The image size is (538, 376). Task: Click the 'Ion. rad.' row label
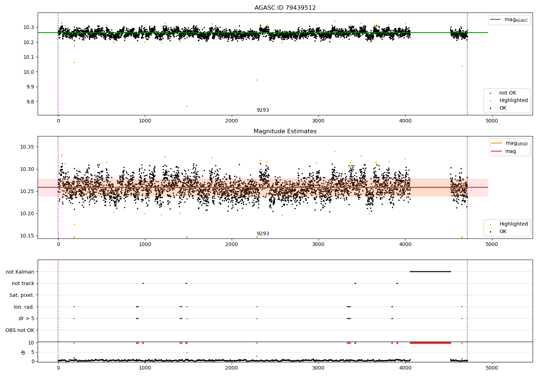(x=24, y=307)
